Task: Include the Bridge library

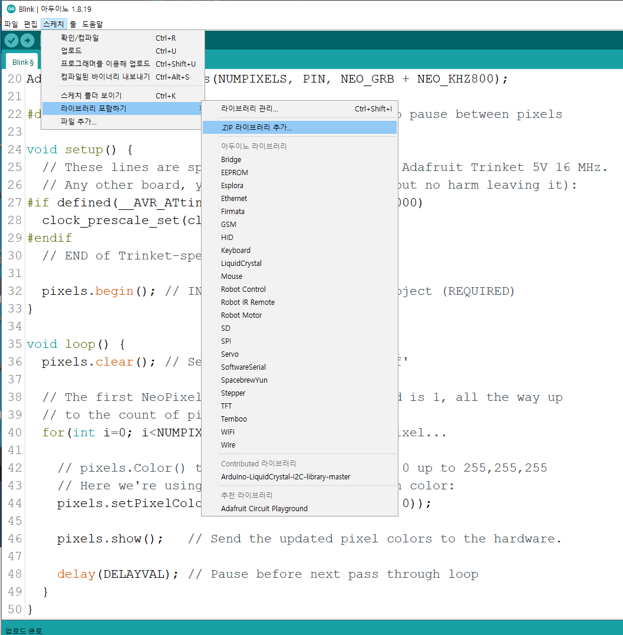Action: click(x=299, y=160)
